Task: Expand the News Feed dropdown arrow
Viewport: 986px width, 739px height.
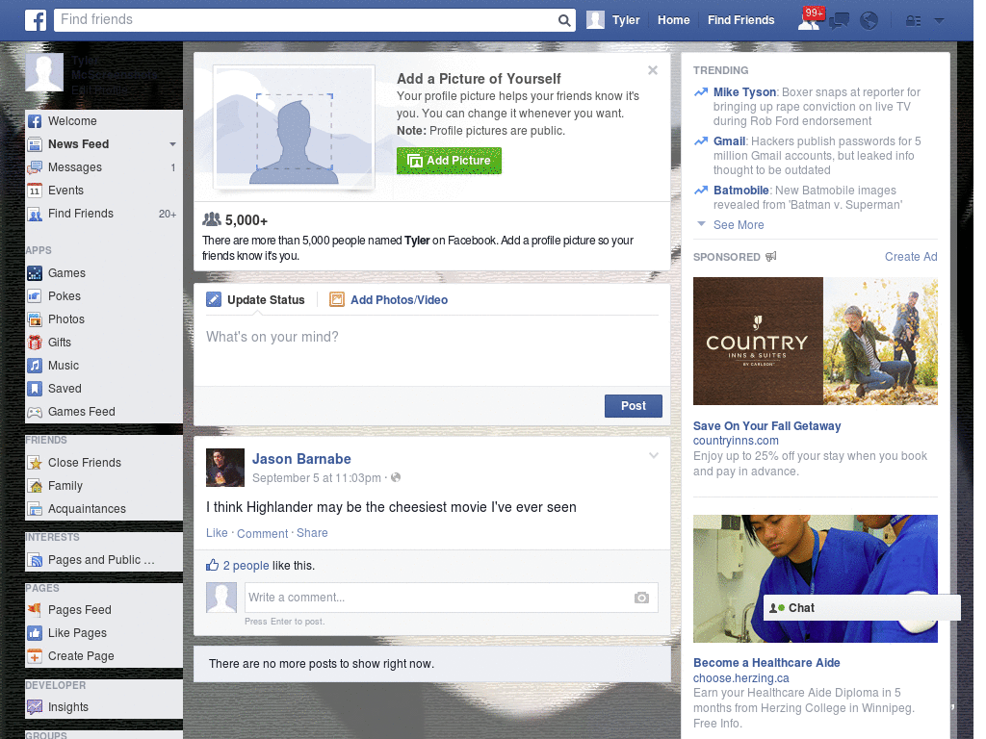Action: point(172,144)
